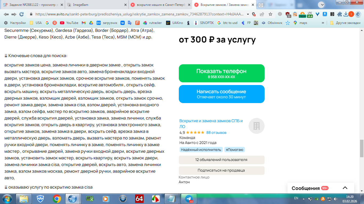Open the USA bookmarks folder

pyautogui.click(x=36, y=23)
